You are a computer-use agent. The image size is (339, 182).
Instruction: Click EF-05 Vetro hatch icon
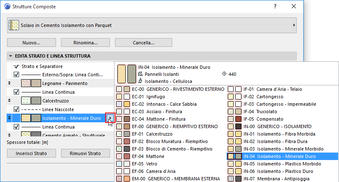tap(119, 164)
